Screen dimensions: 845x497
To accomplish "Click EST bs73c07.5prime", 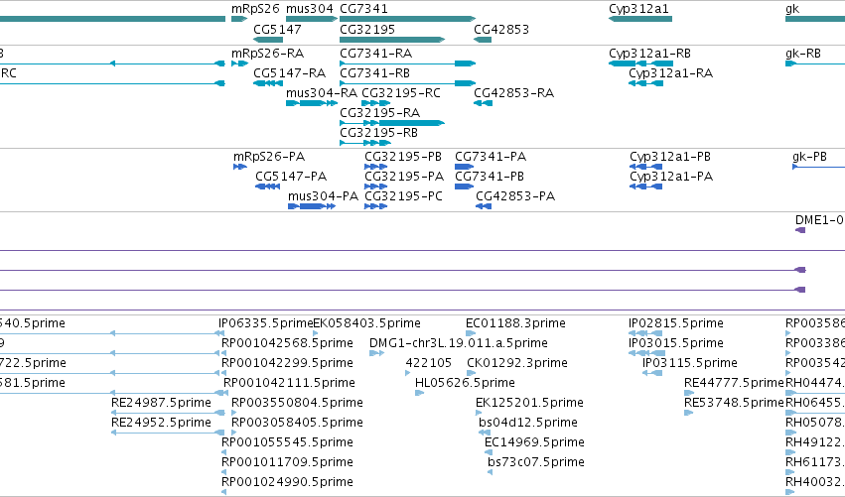I will (535, 462).
